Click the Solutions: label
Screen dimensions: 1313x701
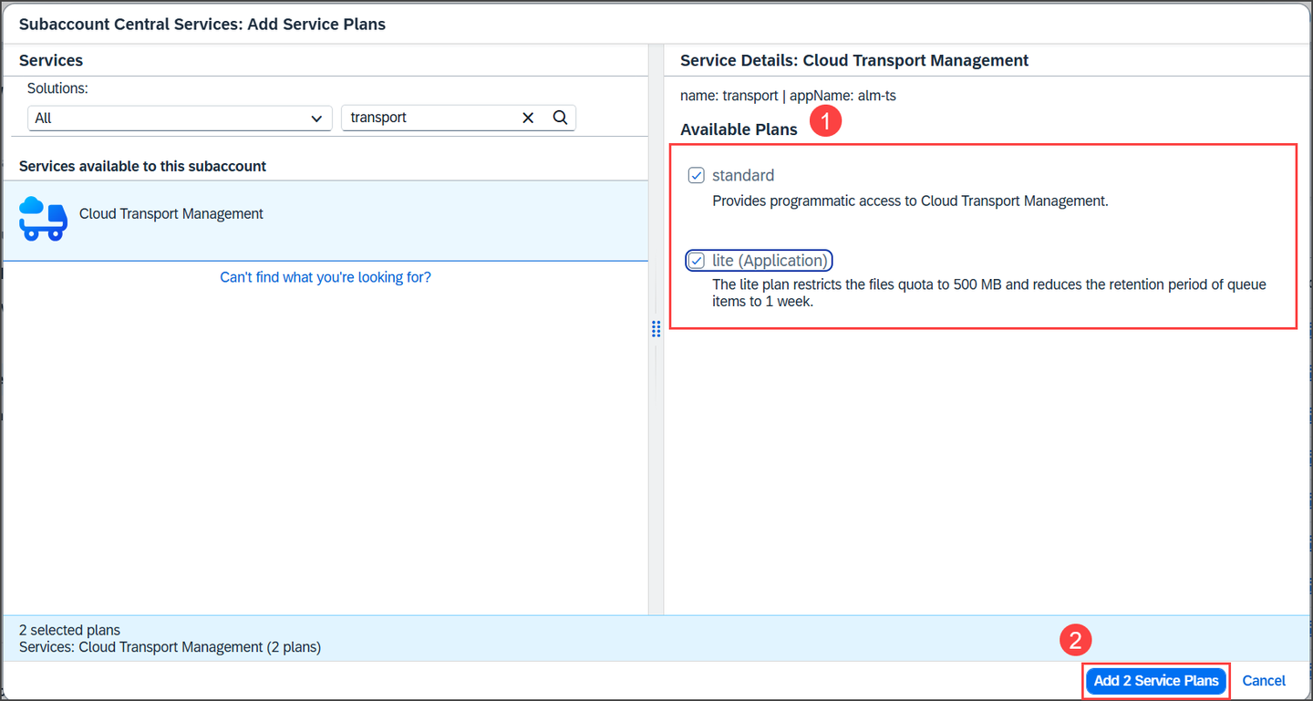point(57,88)
